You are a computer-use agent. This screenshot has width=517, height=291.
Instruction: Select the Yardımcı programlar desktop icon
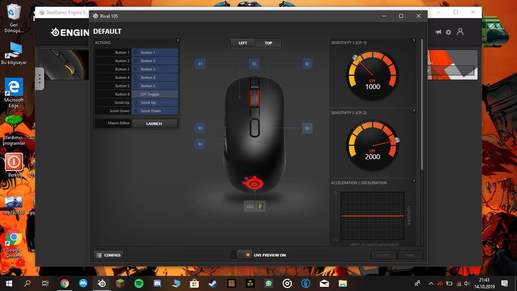[14, 130]
